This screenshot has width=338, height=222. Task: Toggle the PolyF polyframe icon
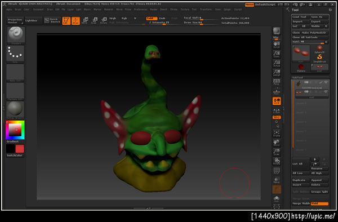click(x=277, y=171)
